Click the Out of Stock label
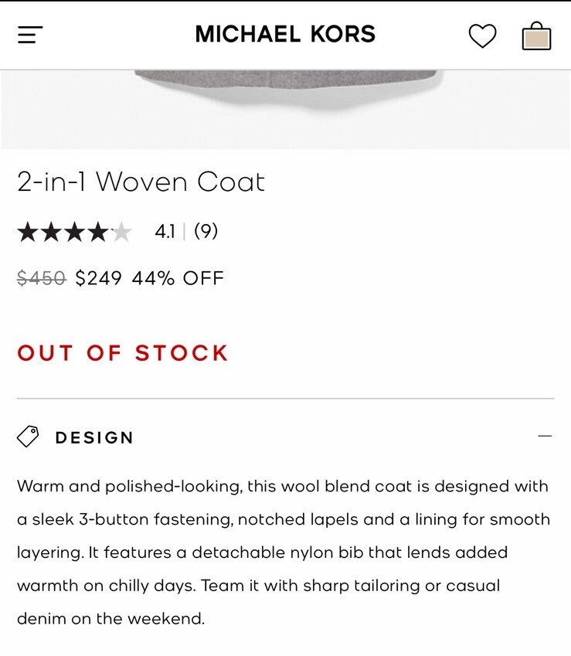This screenshot has width=571, height=656. pos(123,352)
